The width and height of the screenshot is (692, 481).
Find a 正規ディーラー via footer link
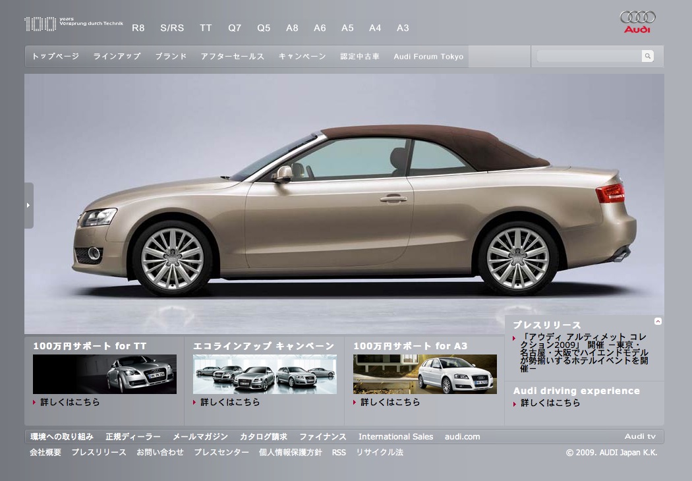pos(133,437)
